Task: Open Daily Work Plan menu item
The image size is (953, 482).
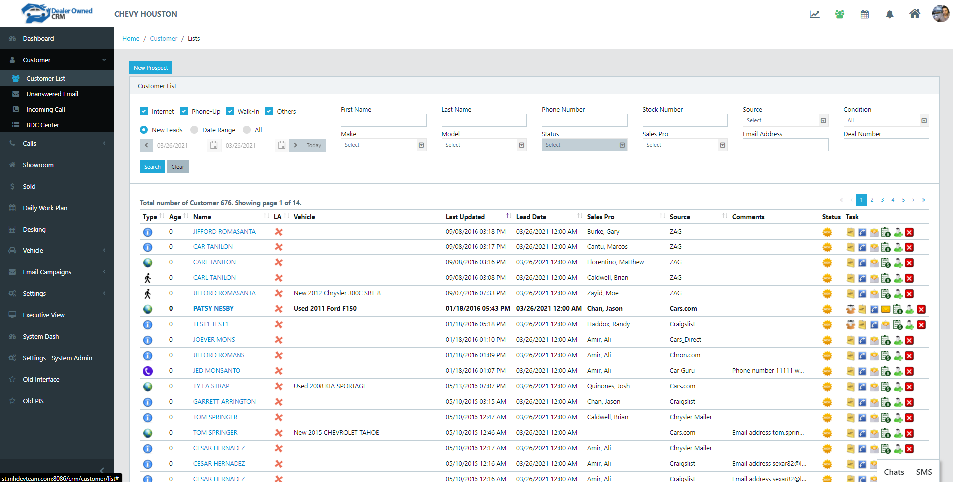Action: point(45,208)
